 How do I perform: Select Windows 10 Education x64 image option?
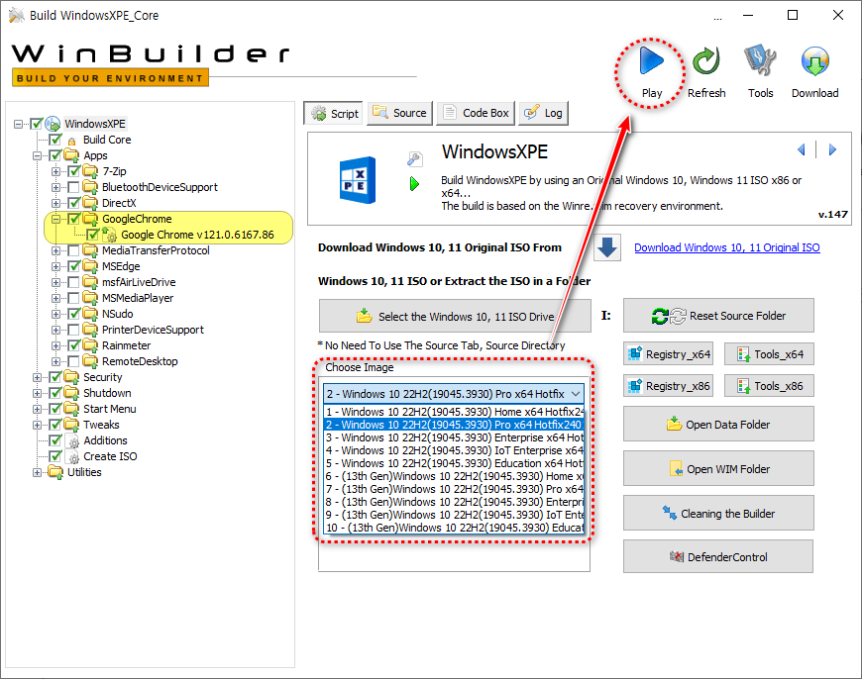(x=454, y=463)
